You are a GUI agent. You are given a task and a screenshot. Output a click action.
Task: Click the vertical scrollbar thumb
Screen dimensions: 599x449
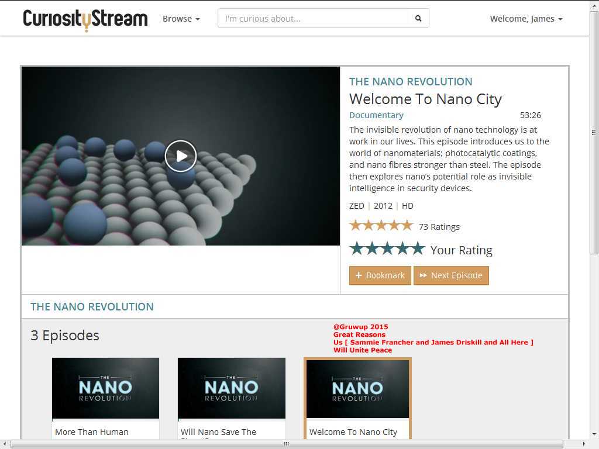(x=594, y=132)
